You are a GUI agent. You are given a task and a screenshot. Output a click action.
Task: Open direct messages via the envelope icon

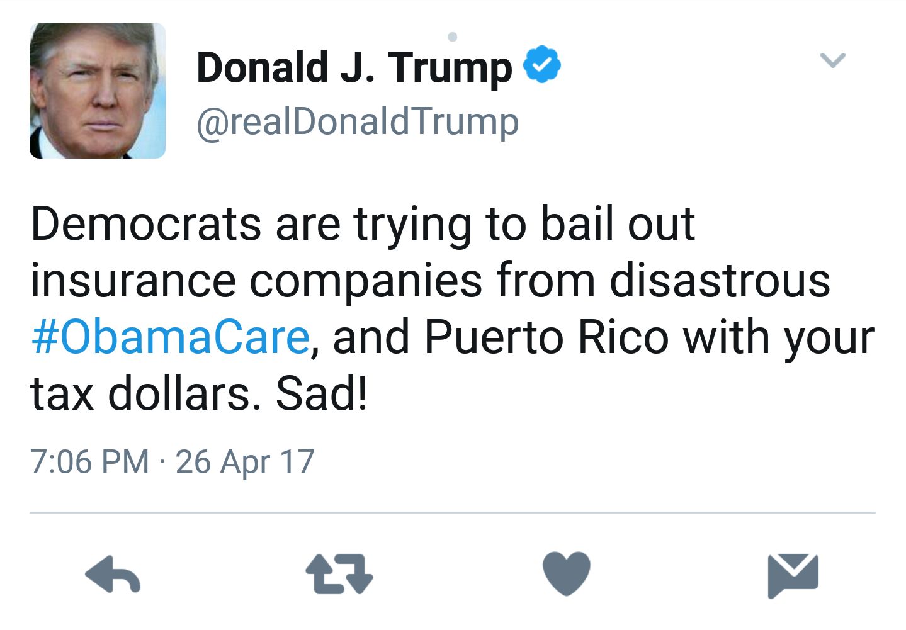tap(792, 573)
